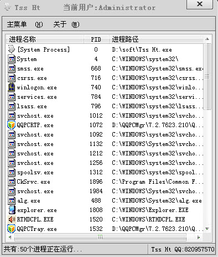Click the RTHDCPL.EXE speaker icon

click(x=12, y=219)
